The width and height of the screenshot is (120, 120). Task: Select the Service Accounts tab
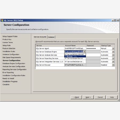click(x=40, y=37)
